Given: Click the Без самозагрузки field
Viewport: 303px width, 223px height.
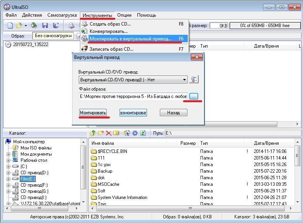Looking at the screenshot, I should tap(53, 36).
